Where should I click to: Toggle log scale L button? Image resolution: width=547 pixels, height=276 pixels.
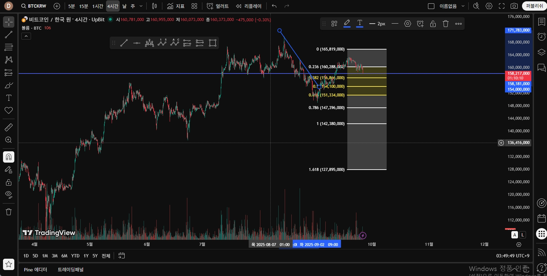tap(523, 235)
